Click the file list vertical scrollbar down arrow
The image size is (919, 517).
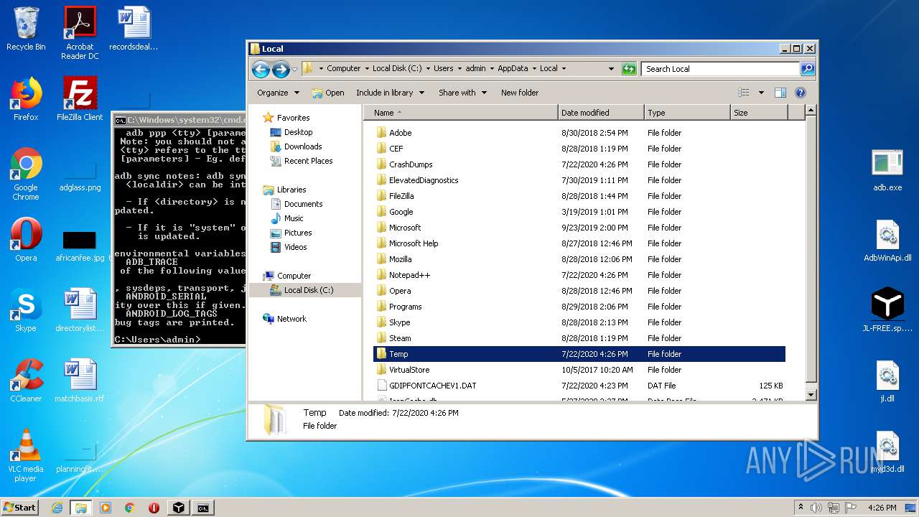coord(811,394)
